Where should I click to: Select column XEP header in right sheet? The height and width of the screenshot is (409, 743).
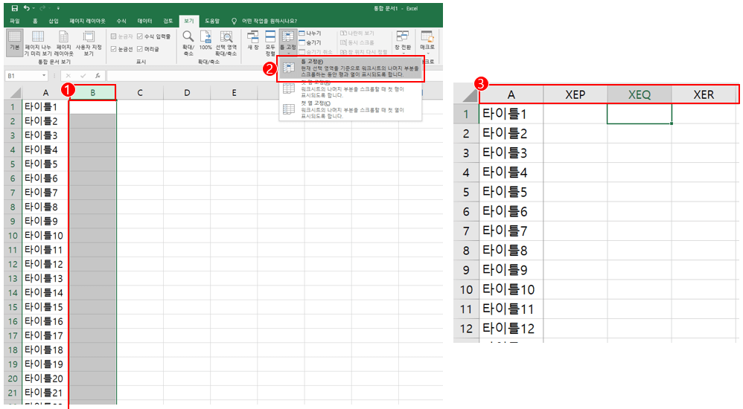[x=575, y=94]
